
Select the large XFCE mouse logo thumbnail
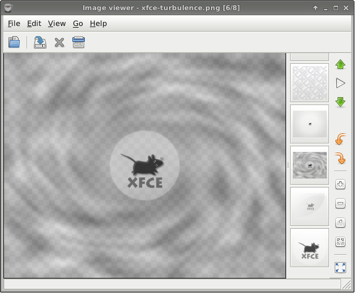coord(309,247)
